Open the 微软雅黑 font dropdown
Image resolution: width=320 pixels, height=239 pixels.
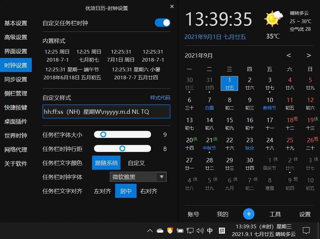(x=138, y=177)
